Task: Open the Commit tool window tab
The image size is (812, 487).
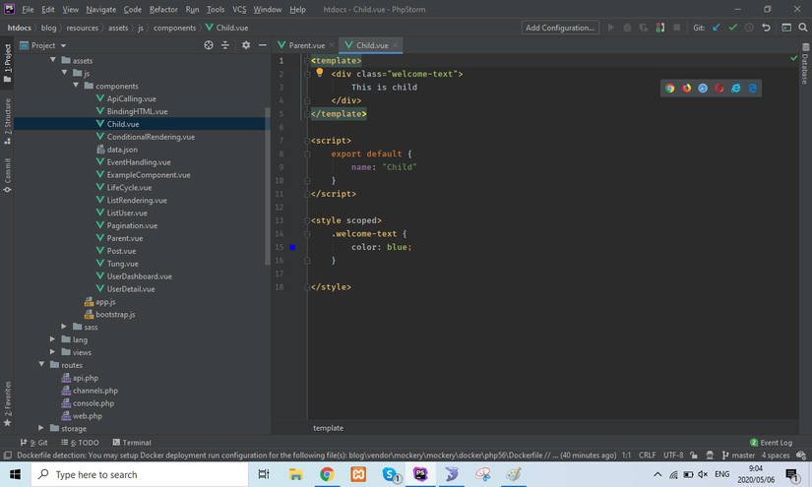Action: (7, 175)
